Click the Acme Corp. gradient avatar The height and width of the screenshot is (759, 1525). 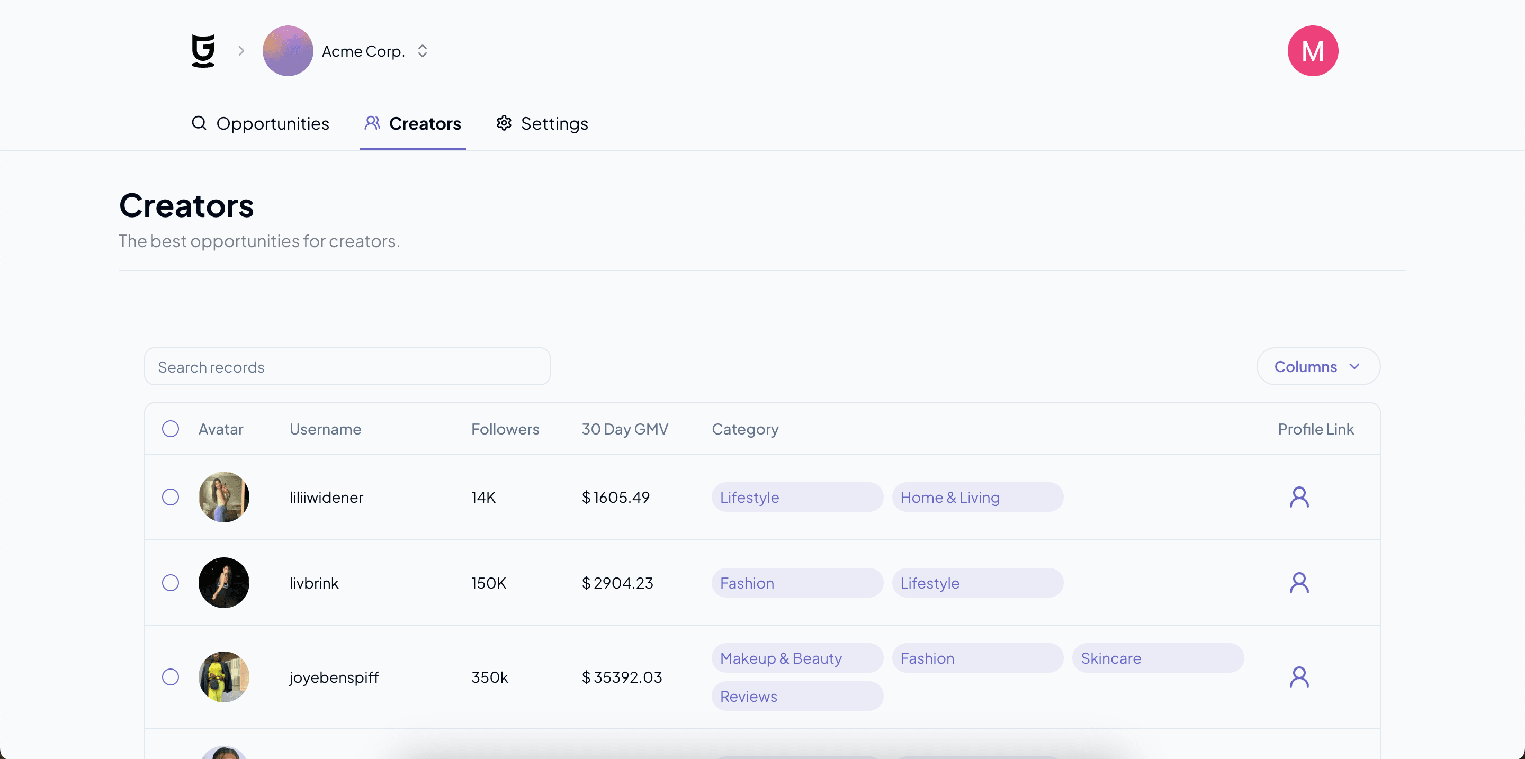point(288,51)
